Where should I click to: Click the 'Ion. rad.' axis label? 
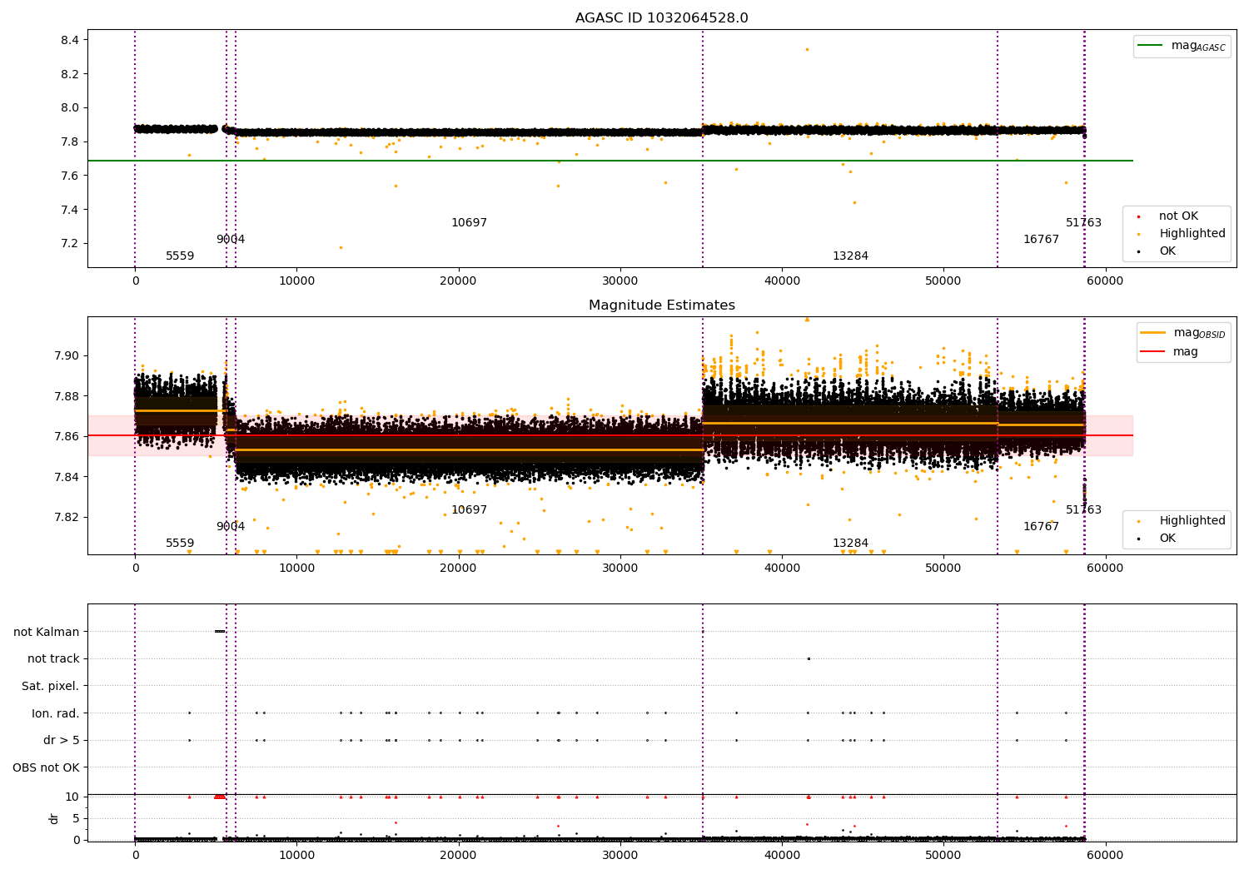pyautogui.click(x=56, y=713)
